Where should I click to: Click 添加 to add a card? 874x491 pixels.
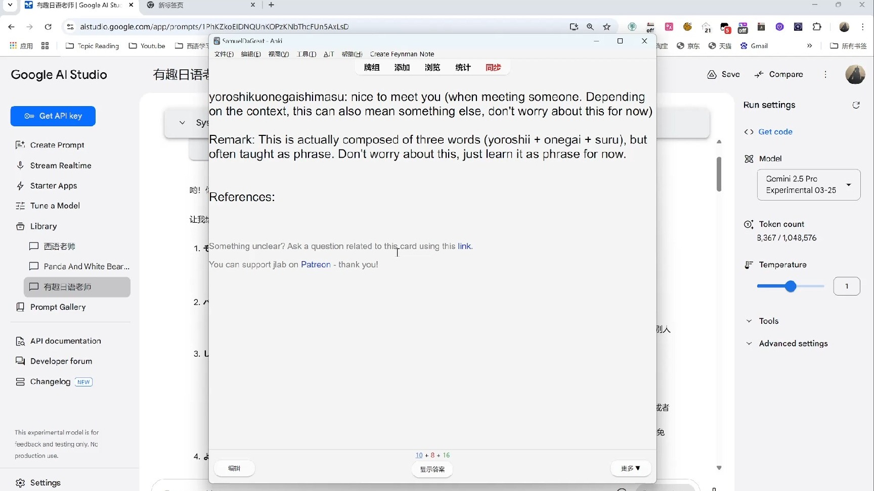(x=402, y=68)
